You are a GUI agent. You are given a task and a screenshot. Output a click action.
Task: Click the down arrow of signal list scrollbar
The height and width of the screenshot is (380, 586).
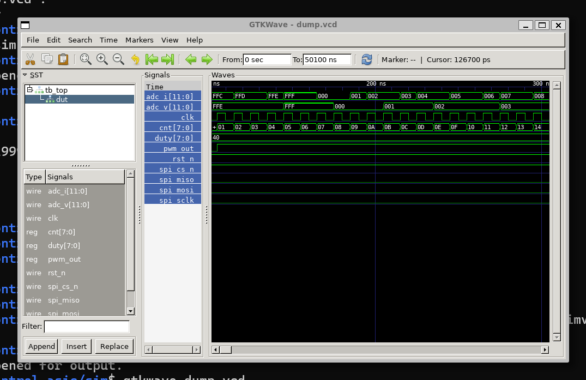[130, 311]
